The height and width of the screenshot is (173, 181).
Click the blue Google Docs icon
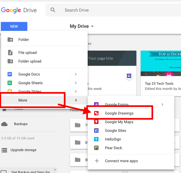[10, 74]
